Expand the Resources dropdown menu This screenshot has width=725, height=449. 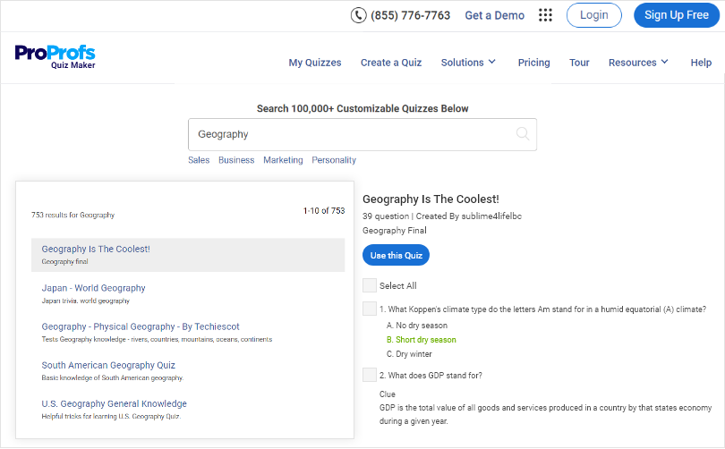(x=638, y=63)
